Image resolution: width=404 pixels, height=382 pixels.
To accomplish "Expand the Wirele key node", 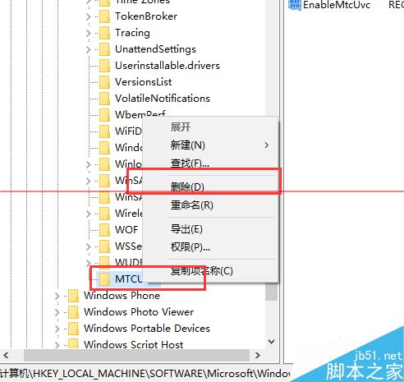I will tap(88, 214).
